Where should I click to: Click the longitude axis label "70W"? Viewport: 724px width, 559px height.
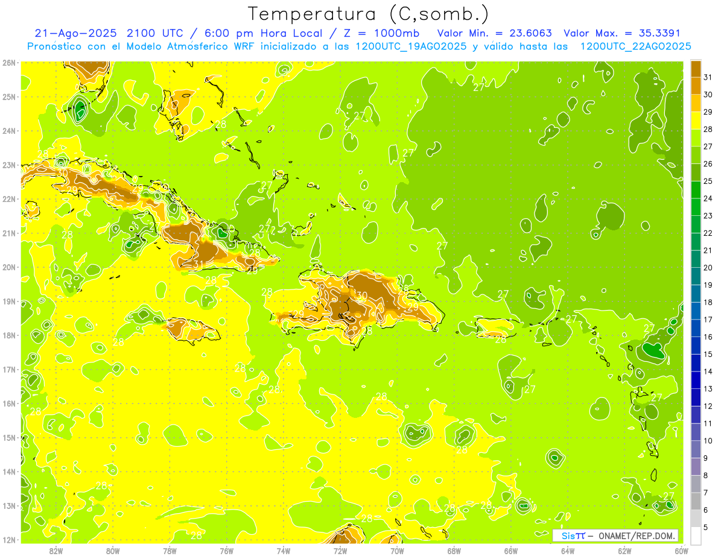pyautogui.click(x=397, y=551)
